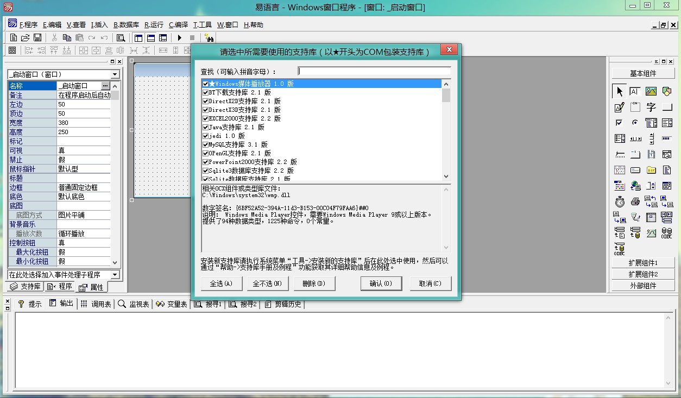Select the 字 label component icon
681x398 pixels.
pos(651,107)
